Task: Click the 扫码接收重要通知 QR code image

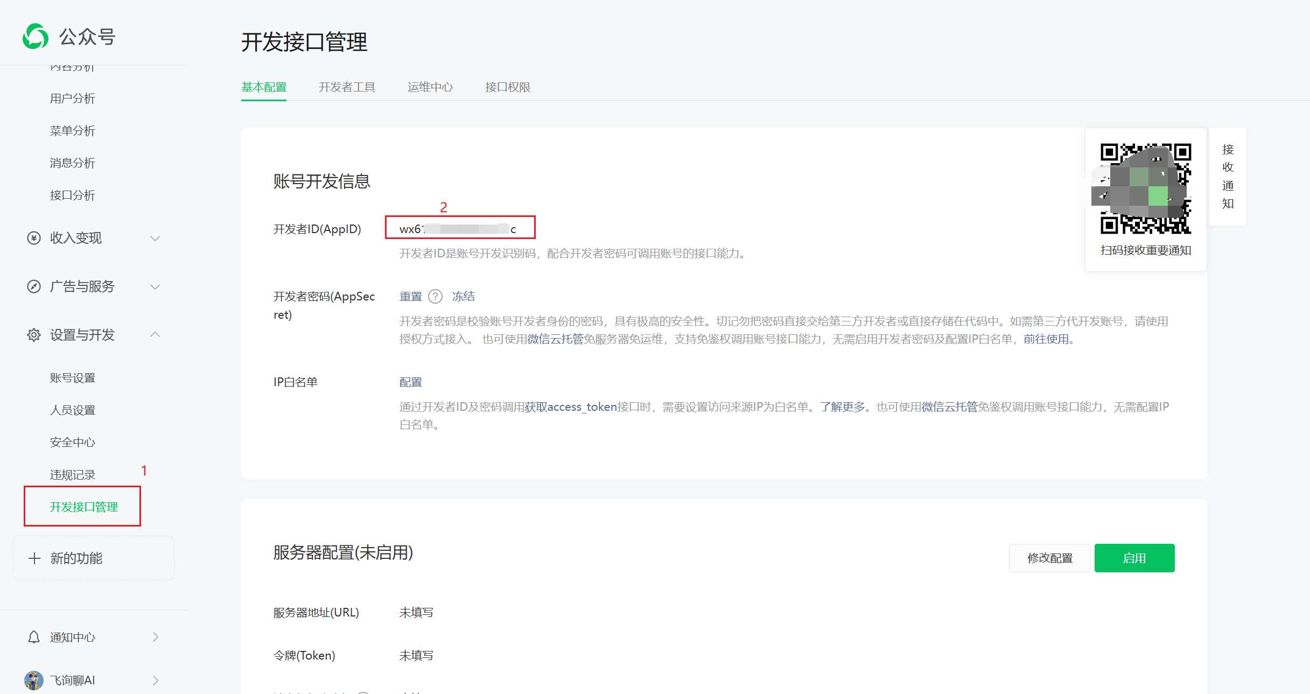Action: pyautogui.click(x=1145, y=188)
